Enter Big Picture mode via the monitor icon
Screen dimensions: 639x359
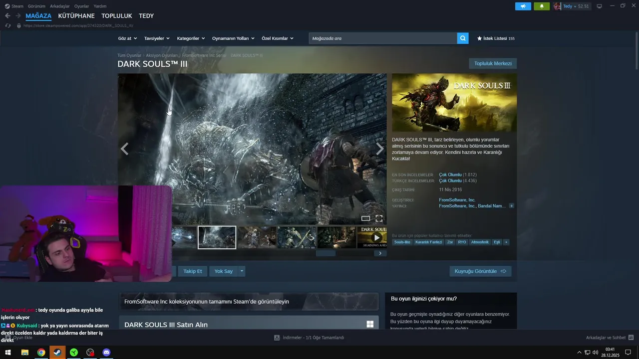coord(600,6)
